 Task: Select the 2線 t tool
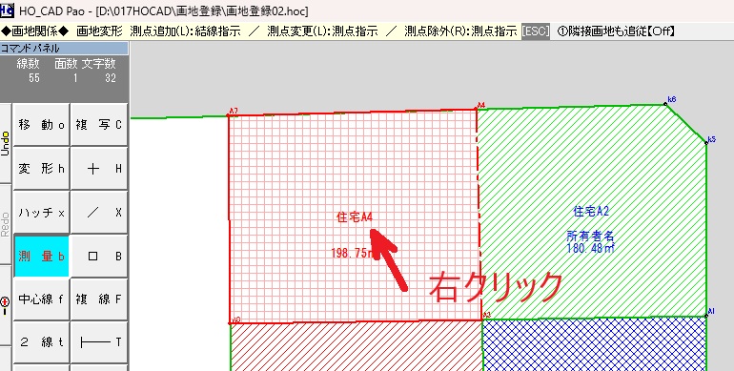tap(41, 342)
